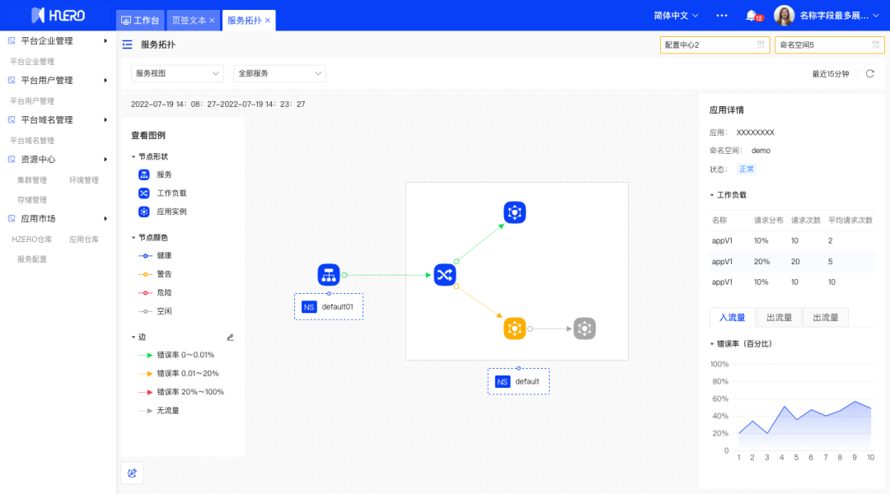Select the 入流量 tab
This screenshot has height=494, width=890.
[x=732, y=317]
